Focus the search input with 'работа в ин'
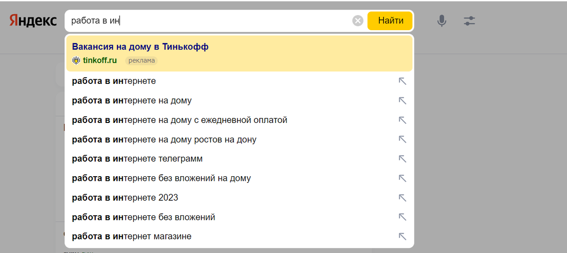The width and height of the screenshot is (567, 253). click(x=208, y=21)
